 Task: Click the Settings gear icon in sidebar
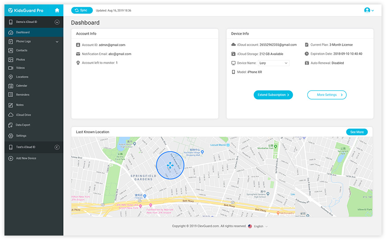[11, 136]
